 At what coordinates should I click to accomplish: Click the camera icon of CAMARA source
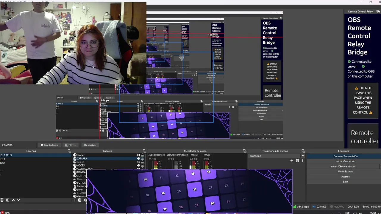coord(75,158)
